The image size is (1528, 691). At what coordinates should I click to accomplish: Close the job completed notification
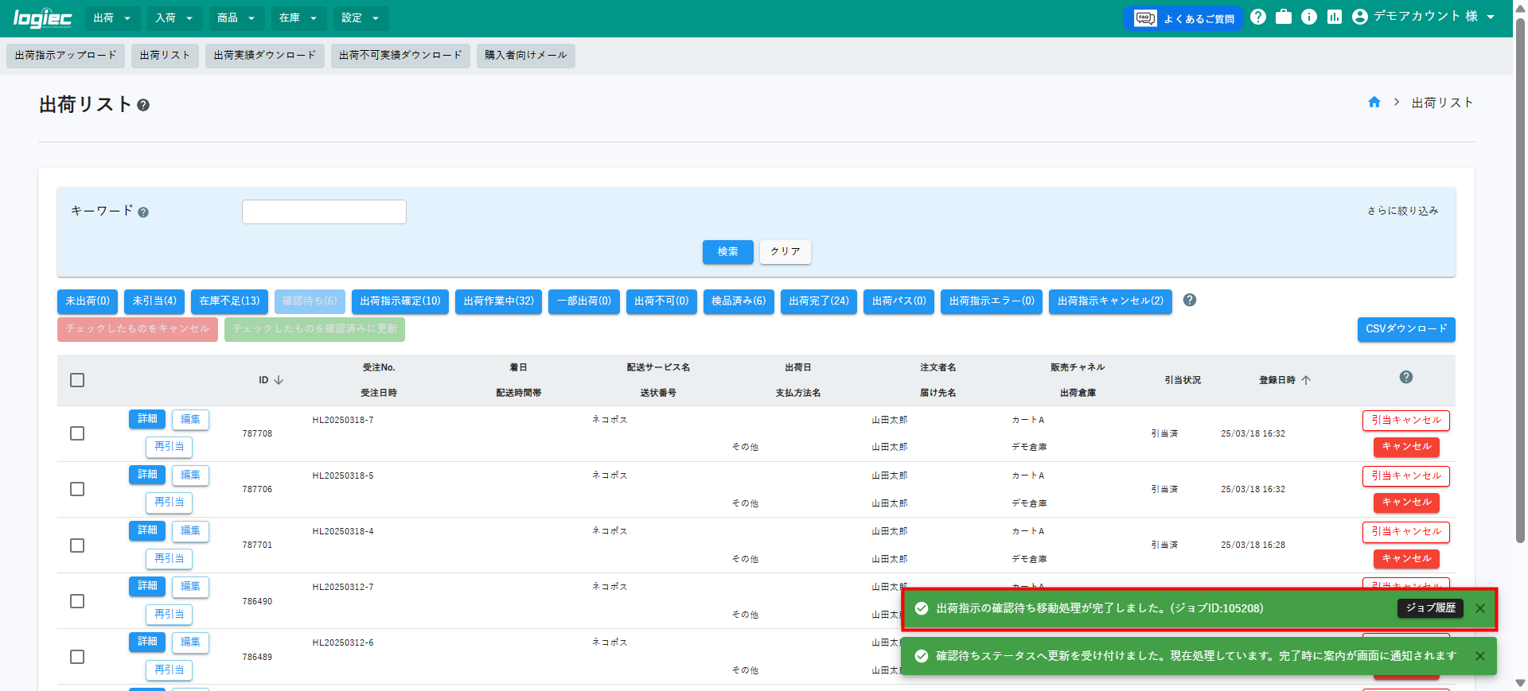pyautogui.click(x=1480, y=608)
